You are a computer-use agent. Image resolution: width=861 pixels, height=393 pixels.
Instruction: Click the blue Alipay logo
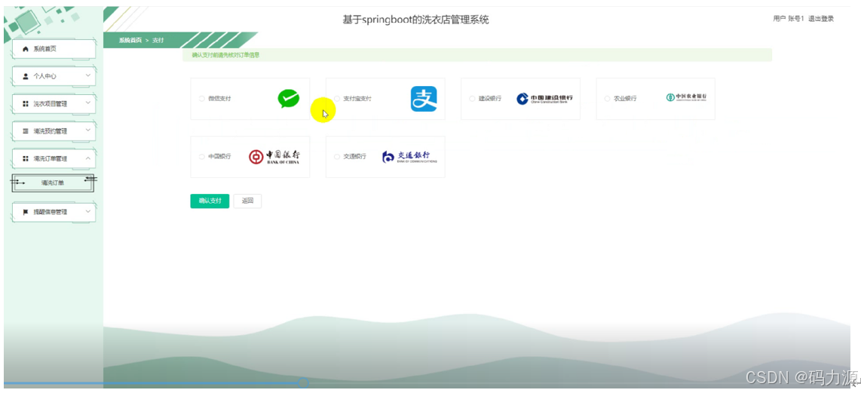[424, 99]
